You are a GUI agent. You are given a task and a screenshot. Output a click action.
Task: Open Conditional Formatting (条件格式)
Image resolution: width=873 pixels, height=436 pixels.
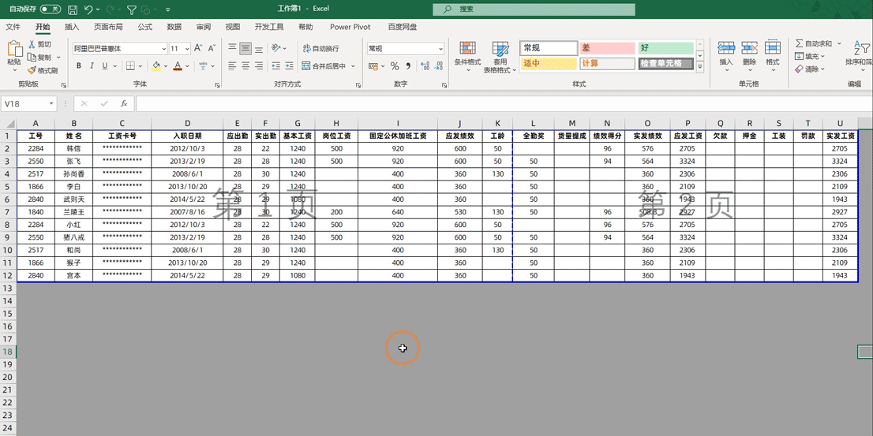(x=467, y=55)
